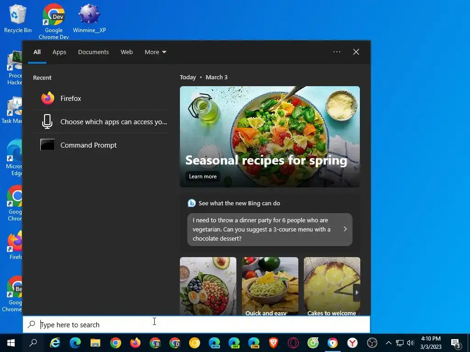The width and height of the screenshot is (470, 352).
Task: Click the taskbar search magnifier icon
Action: [33, 343]
